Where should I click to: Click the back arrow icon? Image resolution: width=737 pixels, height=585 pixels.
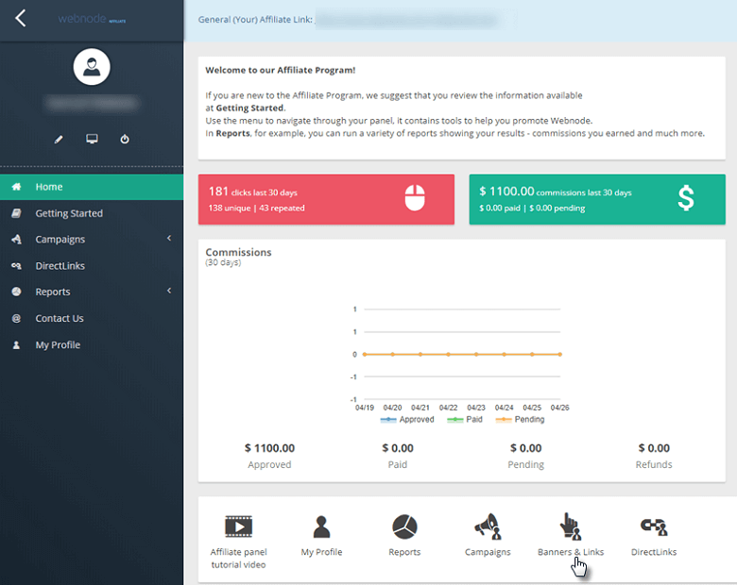click(x=20, y=18)
